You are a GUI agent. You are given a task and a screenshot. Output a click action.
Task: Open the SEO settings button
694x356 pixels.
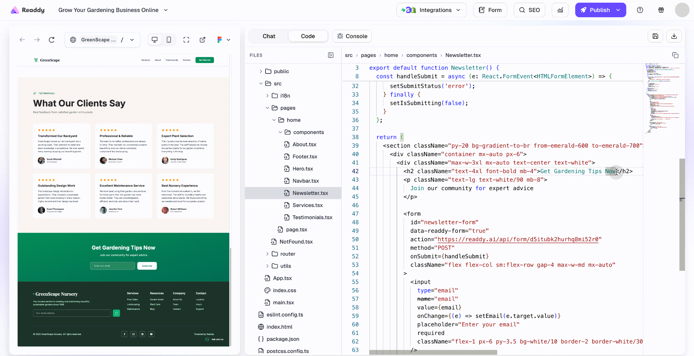click(529, 10)
